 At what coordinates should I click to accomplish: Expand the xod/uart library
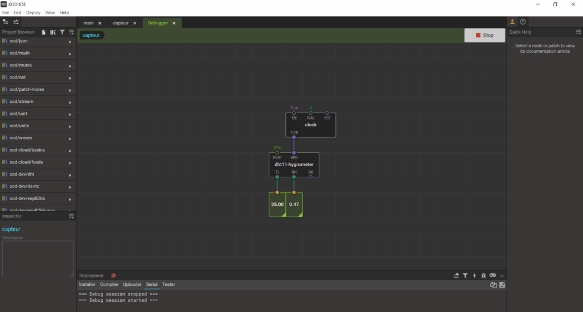[70, 114]
